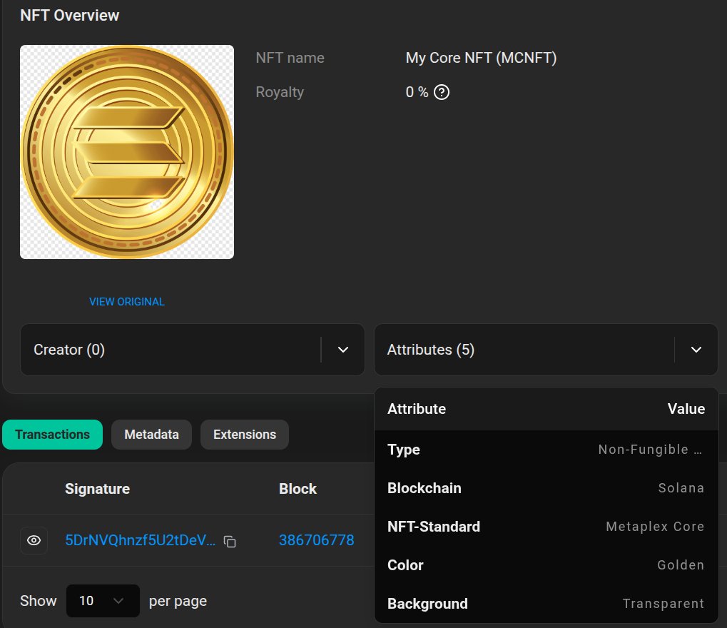Open block 386706778 link
The width and height of the screenshot is (727, 628).
click(x=317, y=540)
